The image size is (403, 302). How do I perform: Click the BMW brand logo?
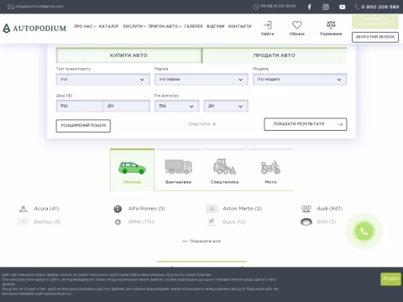click(x=118, y=222)
